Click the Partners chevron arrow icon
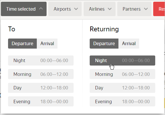Viewport: 165px width, 115px height. tap(146, 9)
